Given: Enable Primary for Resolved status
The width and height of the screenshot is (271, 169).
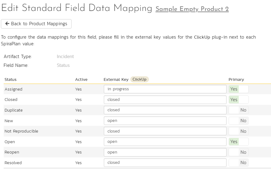Looking at the screenshot, I should click(x=238, y=163).
